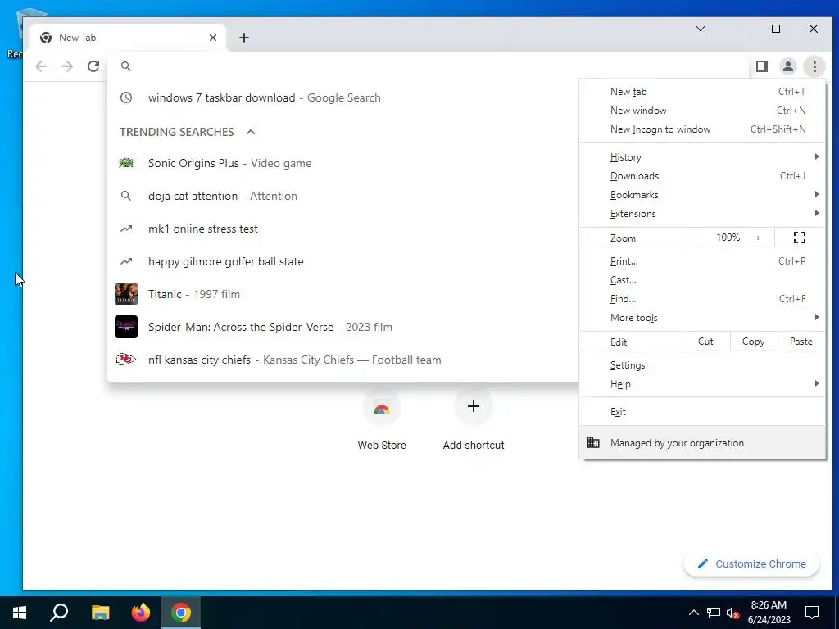Viewport: 839px width, 629px height.
Task: Select New tab menu item
Action: 702,92
